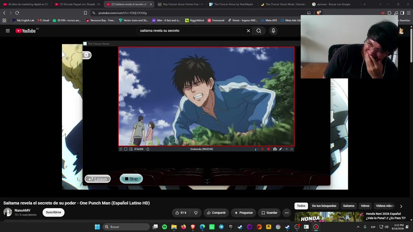Activate the recorder drawing pencil
413x232 pixels.
click(x=280, y=149)
